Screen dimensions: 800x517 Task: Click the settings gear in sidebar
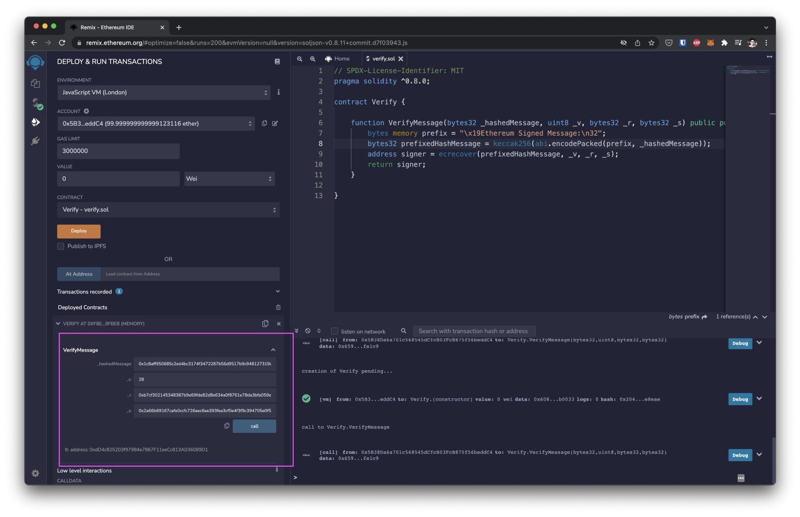click(35, 473)
